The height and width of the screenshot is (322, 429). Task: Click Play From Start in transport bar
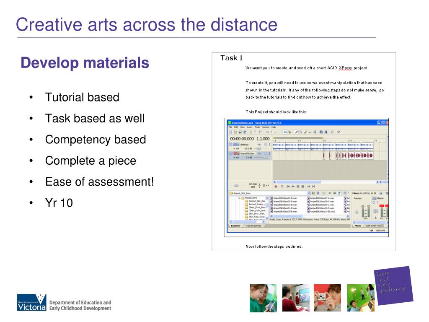(288, 187)
